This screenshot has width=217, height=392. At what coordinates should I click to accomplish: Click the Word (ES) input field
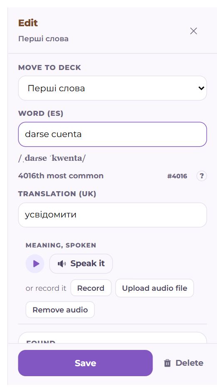[113, 134]
